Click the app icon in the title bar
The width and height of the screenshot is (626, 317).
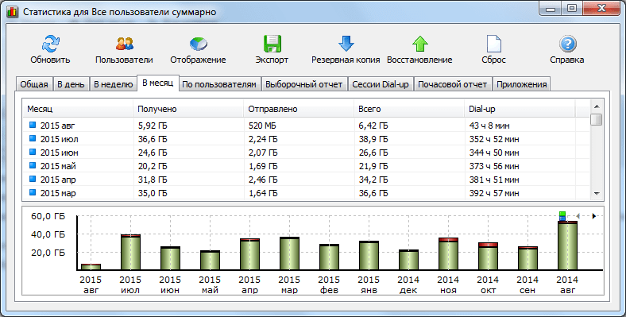(13, 12)
